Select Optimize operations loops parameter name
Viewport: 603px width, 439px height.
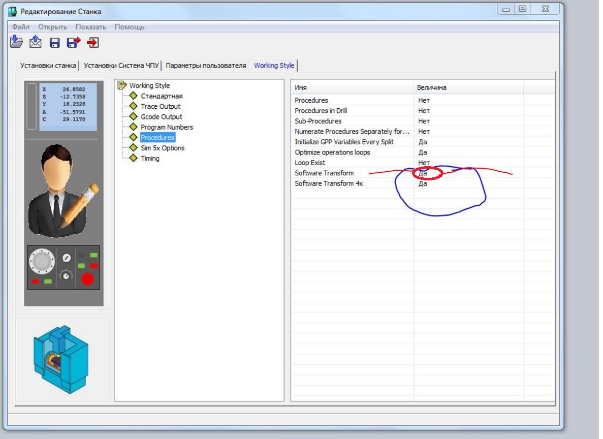(x=332, y=152)
